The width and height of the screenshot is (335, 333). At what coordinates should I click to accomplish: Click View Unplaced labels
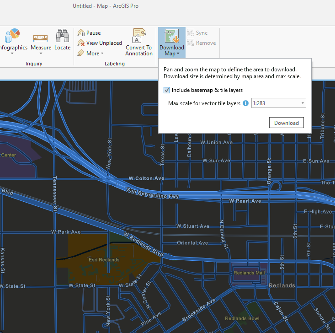[x=100, y=43]
